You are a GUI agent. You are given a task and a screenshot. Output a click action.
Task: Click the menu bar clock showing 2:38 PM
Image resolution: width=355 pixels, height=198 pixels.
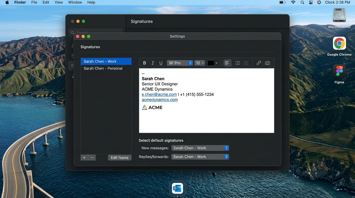[x=338, y=2]
